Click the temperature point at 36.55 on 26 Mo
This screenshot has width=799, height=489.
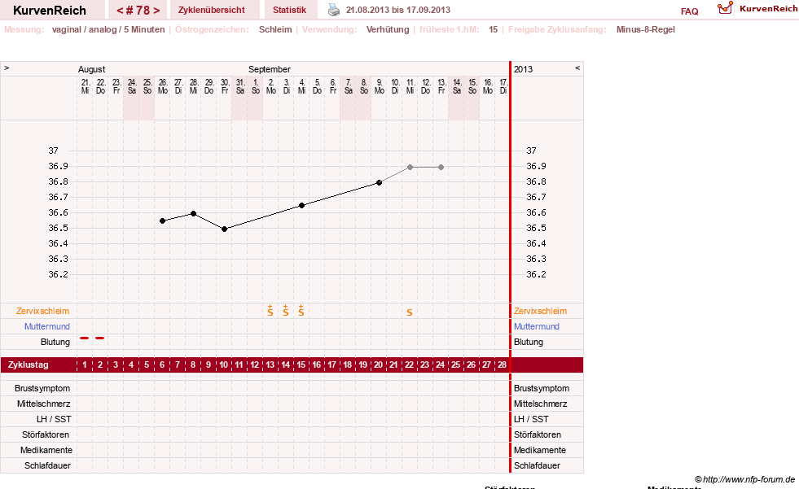click(163, 220)
